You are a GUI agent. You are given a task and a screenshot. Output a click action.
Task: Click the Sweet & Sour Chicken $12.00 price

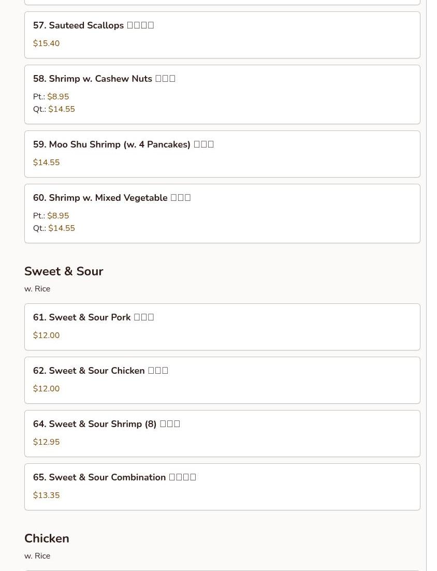pos(46,389)
